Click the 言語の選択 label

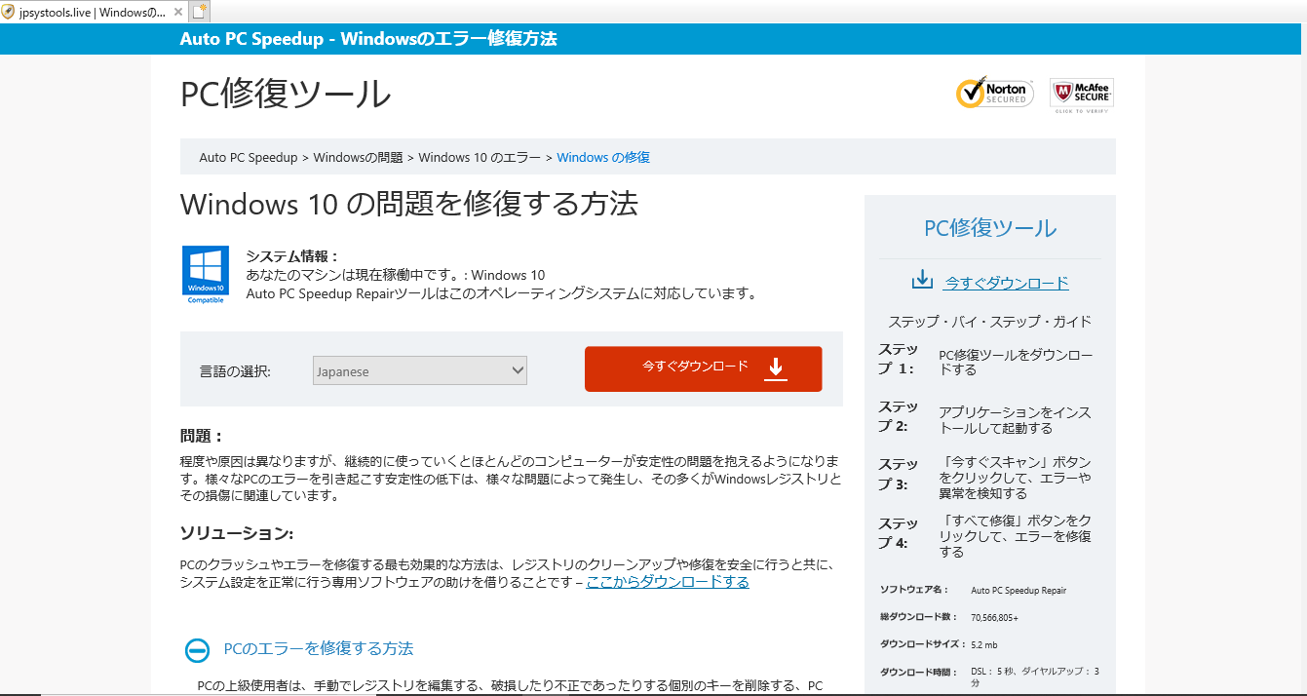235,371
